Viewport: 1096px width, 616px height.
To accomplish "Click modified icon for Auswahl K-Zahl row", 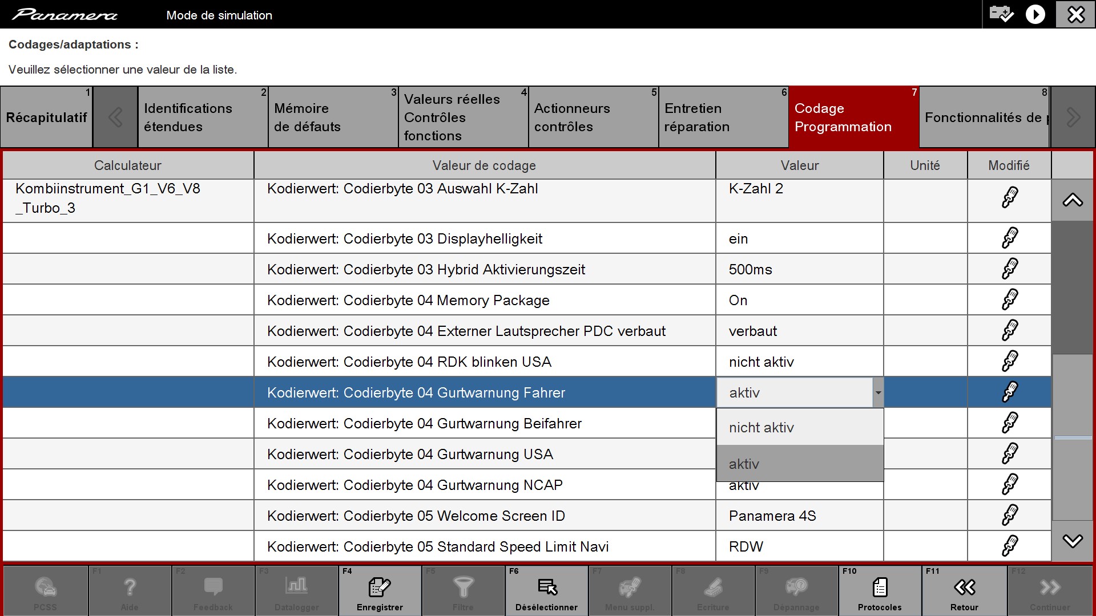I will [1009, 197].
